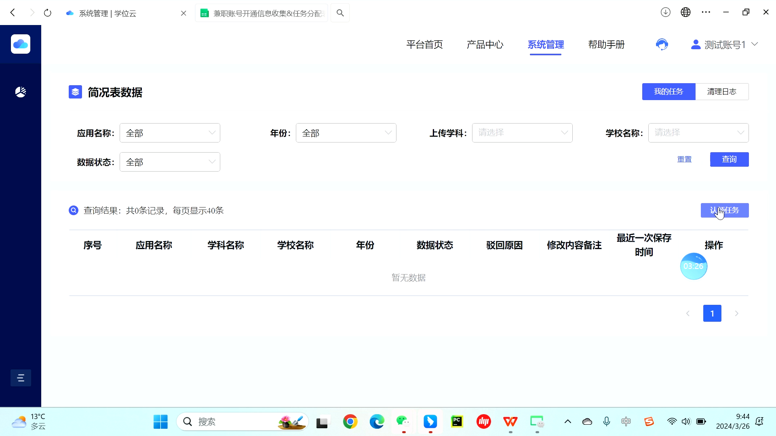Viewport: 776px width, 436px height.
Task: Click the browser downloads icon
Action: click(x=665, y=12)
